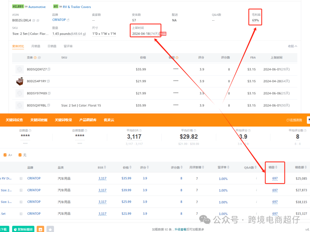Image resolution: width=310 pixels, height=232 pixels.
Task: Open 优麦云 in orange nav bar
Action: [109, 120]
